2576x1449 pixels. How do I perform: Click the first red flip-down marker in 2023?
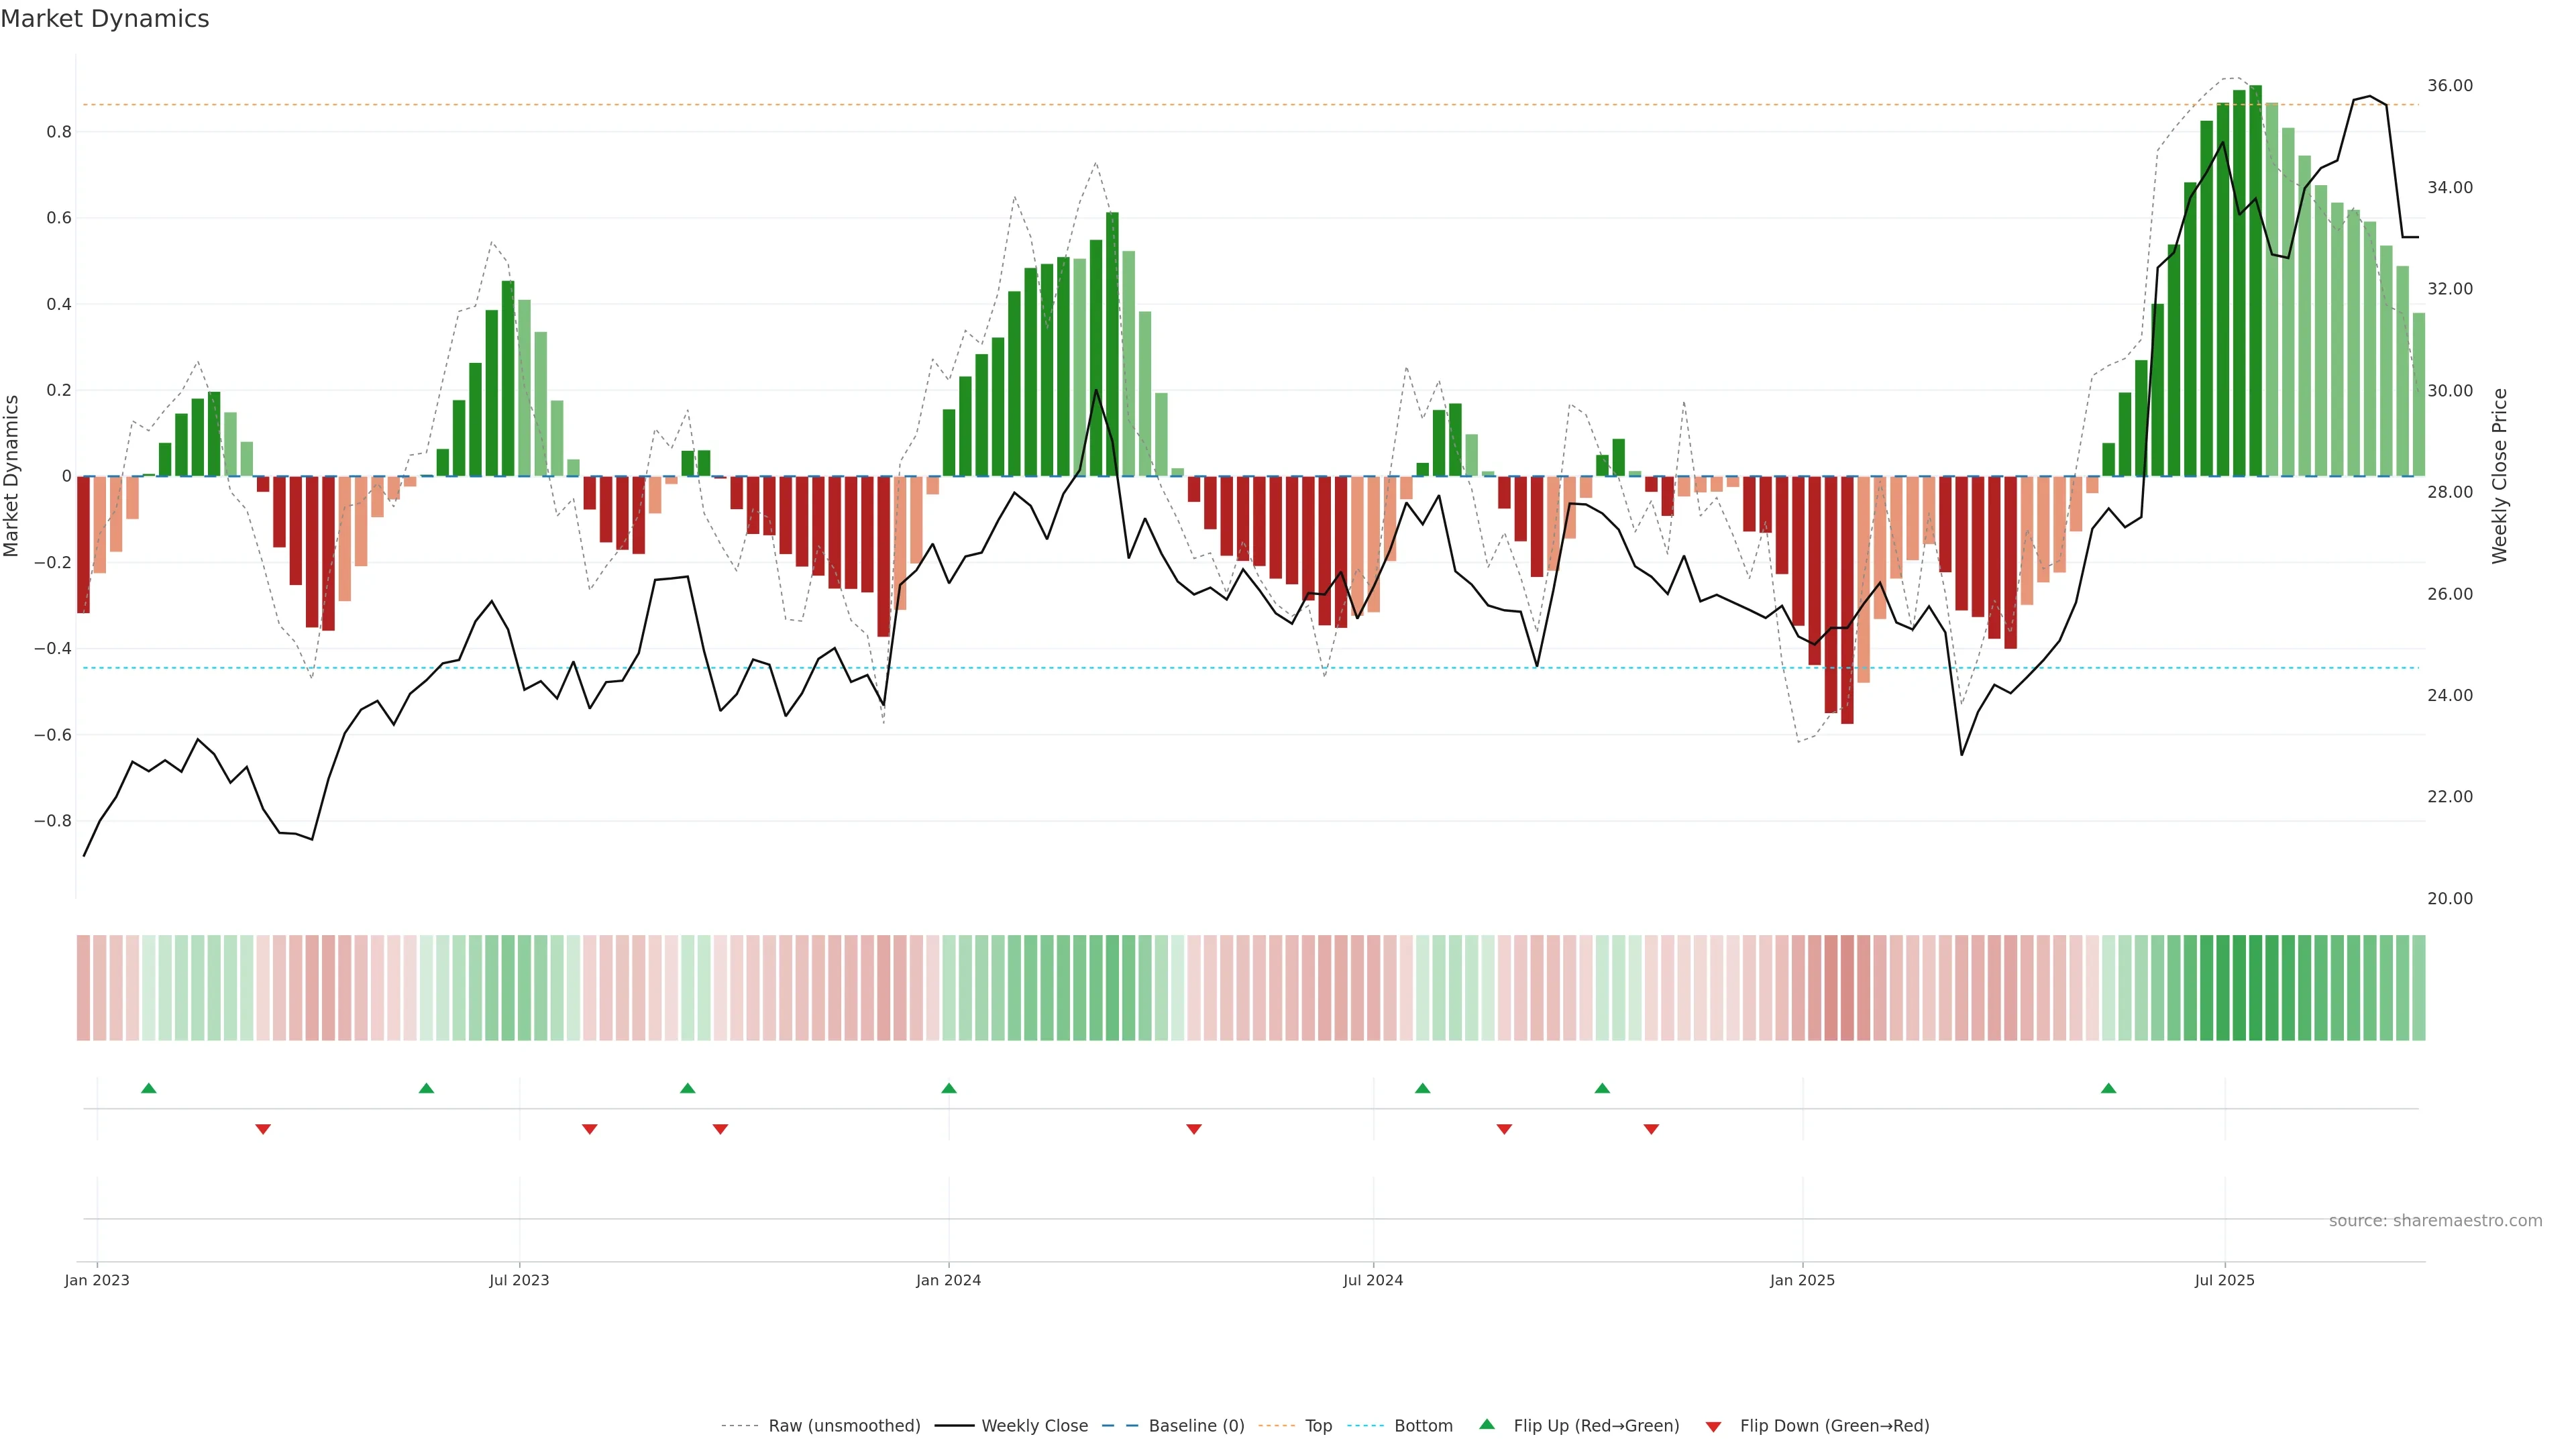pyautogui.click(x=263, y=1129)
